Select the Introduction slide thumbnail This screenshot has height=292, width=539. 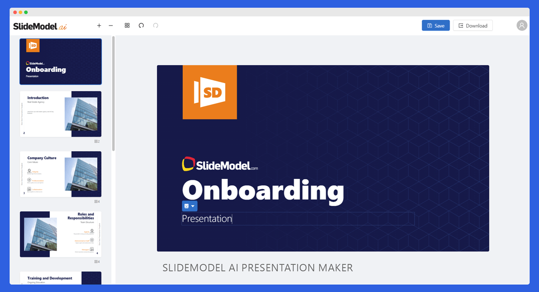[60, 114]
